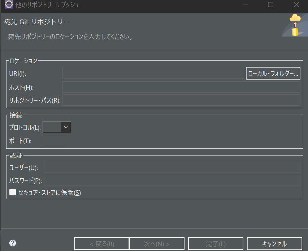Toggle the secure store save option
The width and height of the screenshot is (308, 251).
[13, 192]
